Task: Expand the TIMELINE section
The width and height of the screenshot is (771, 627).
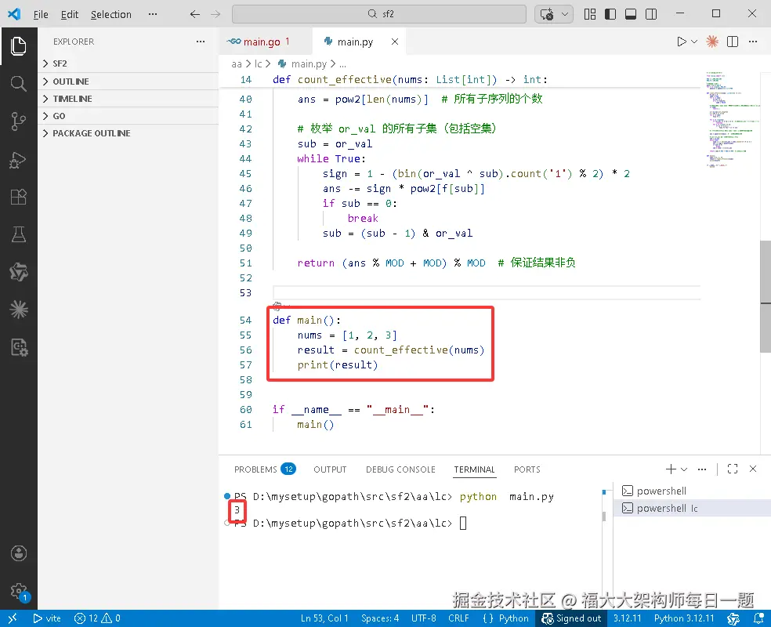Action: (x=128, y=98)
